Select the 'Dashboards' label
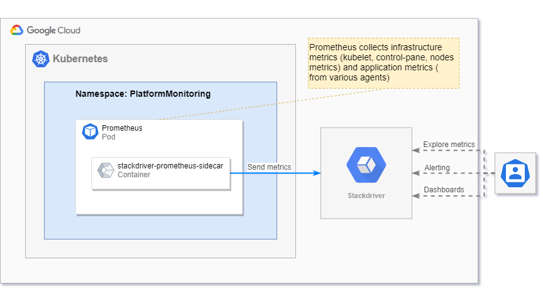 pyautogui.click(x=444, y=190)
